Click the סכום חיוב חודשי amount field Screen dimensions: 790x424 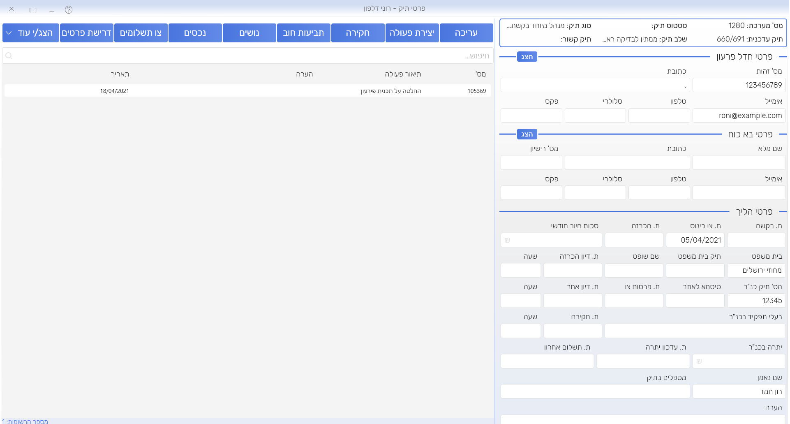(x=551, y=240)
